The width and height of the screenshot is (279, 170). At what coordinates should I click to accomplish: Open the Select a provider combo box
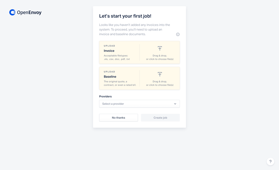139,104
